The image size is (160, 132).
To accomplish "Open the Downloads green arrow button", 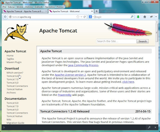I will pos(138,17).
